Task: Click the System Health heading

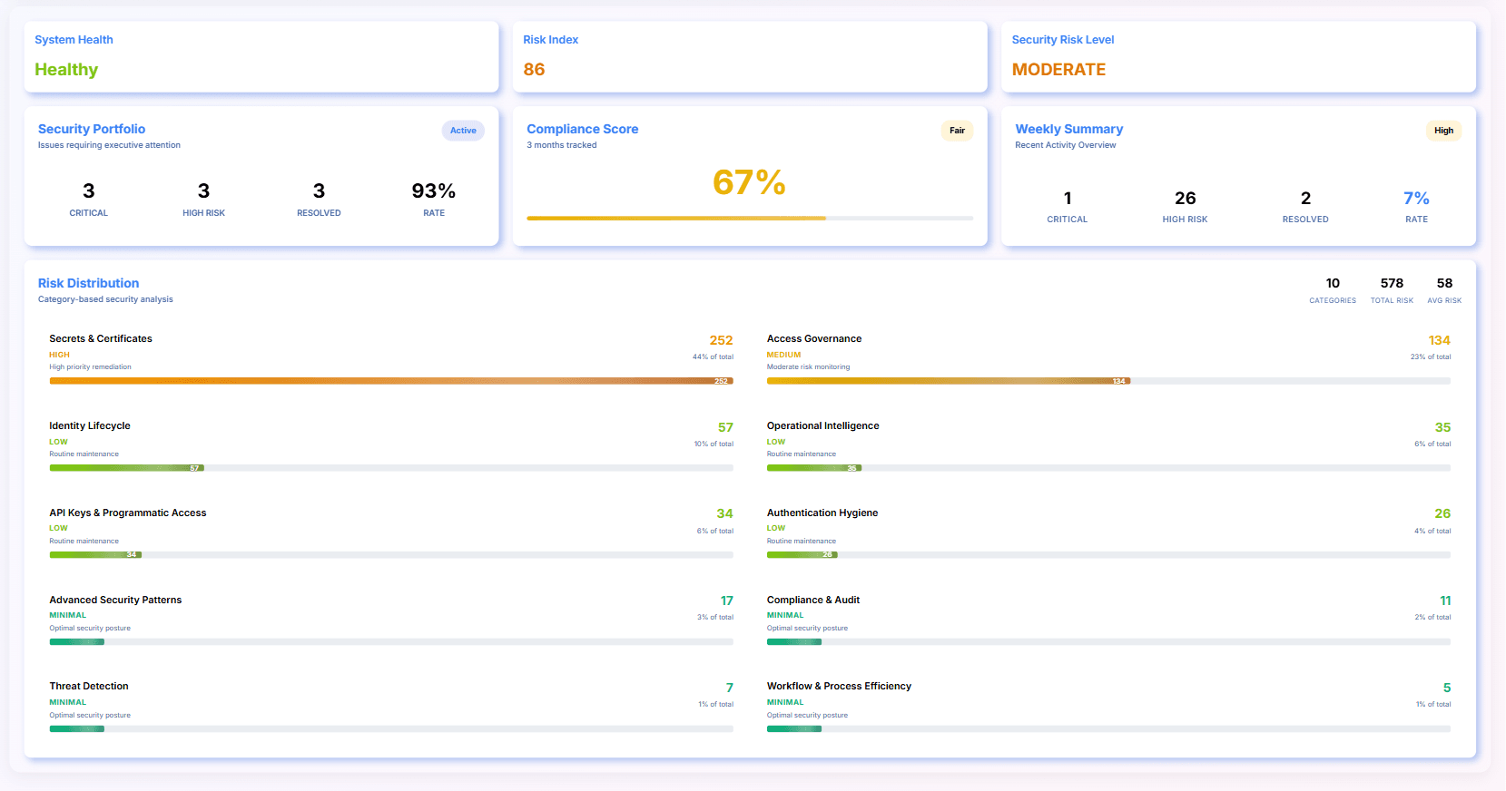Action: 74,40
